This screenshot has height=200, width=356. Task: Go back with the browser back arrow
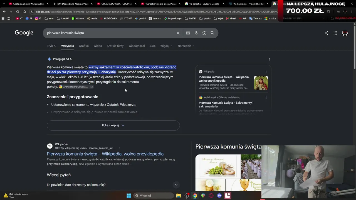[4, 12]
